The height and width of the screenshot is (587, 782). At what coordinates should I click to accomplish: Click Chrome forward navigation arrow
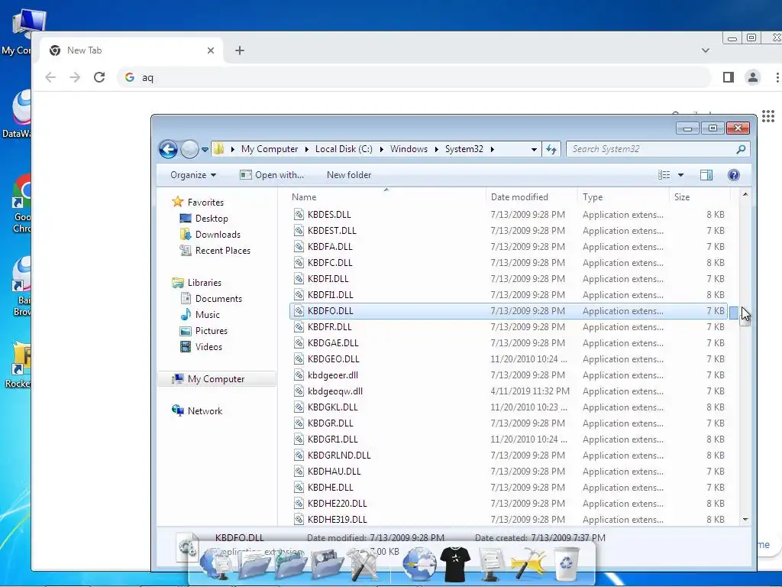(75, 77)
